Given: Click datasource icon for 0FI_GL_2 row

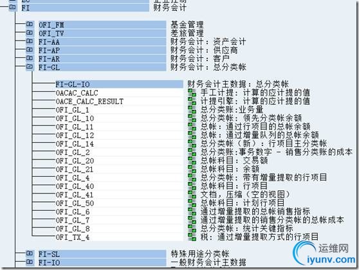Looking at the screenshot, I should 192,152.
